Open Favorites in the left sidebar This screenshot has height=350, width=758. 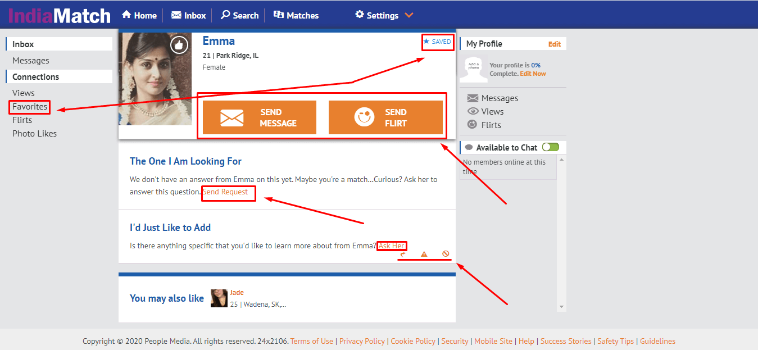pyautogui.click(x=30, y=106)
